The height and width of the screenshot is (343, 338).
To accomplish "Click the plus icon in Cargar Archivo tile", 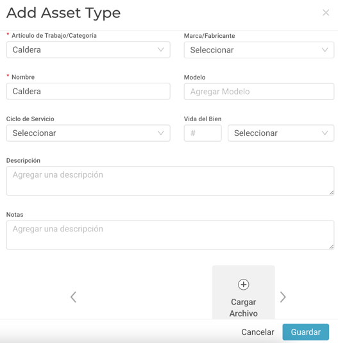I will click(x=243, y=285).
